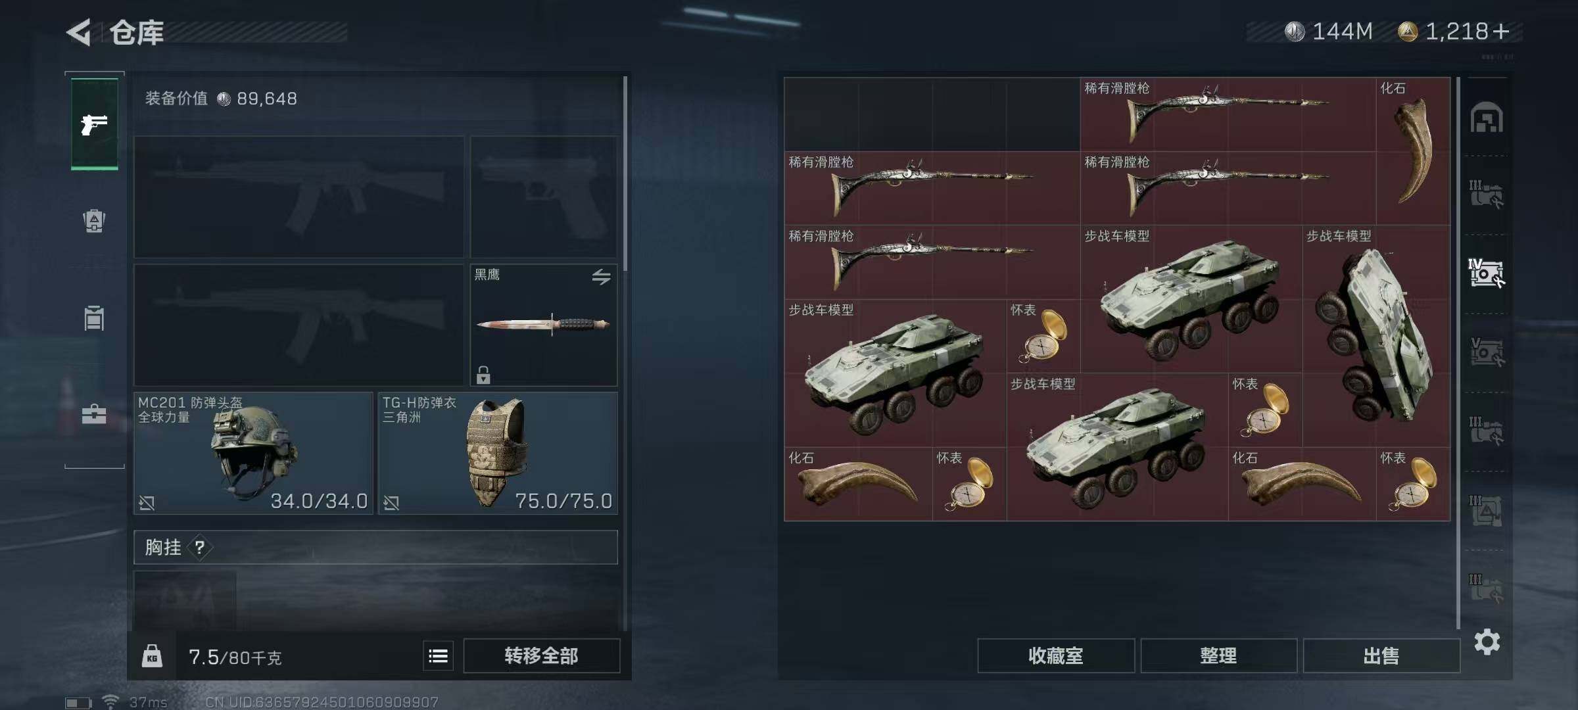
Task: Click the equipment panel vertical scrollbar
Action: point(625,174)
